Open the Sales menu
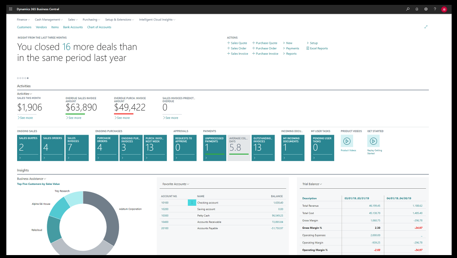 (x=73, y=20)
